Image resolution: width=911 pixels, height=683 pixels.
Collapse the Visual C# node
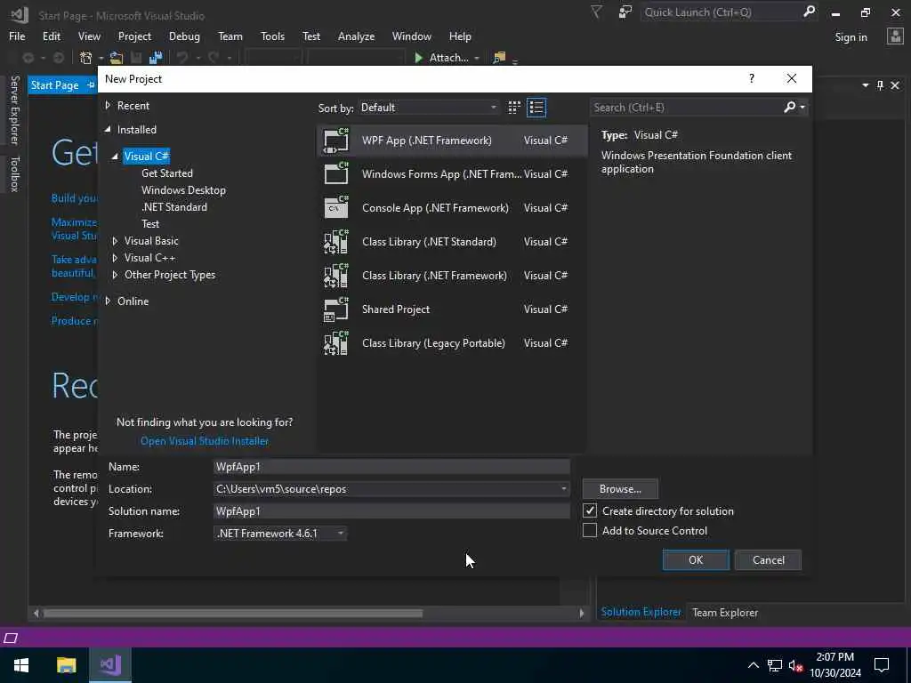tap(115, 157)
